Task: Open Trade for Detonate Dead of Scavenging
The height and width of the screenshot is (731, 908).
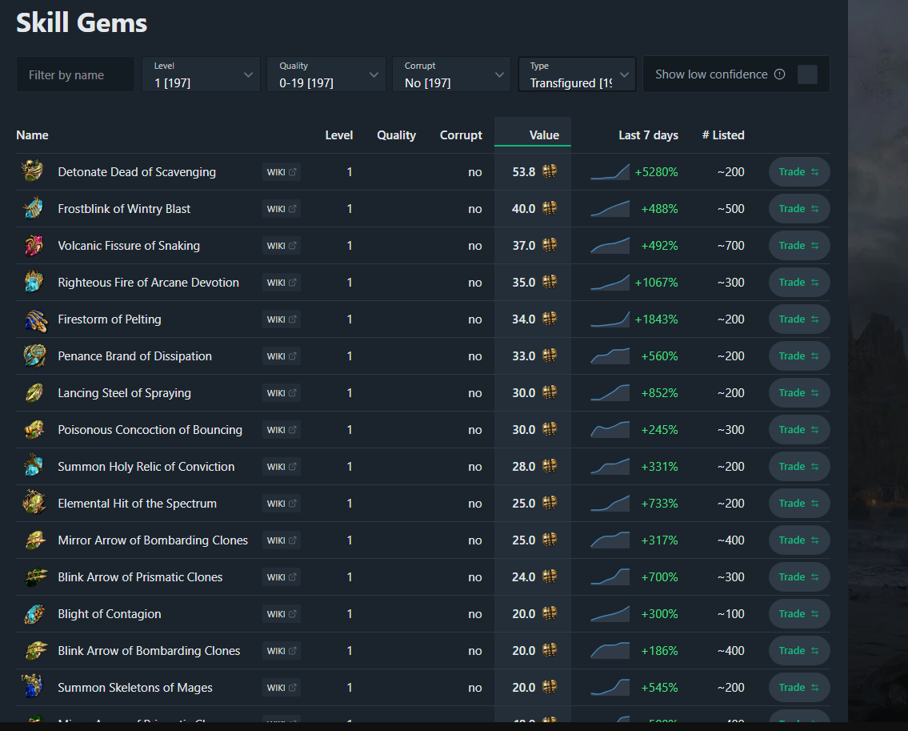Action: 799,171
